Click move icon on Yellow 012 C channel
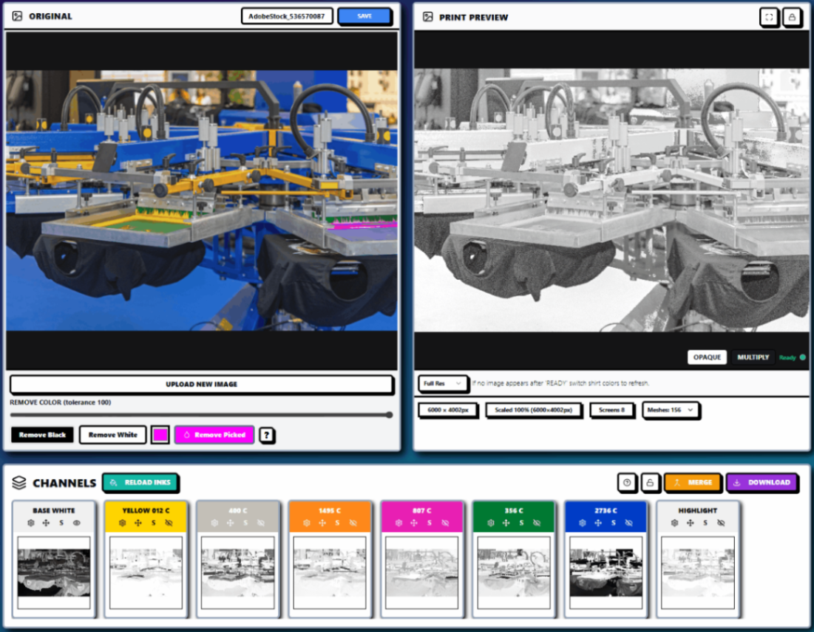This screenshot has height=632, width=814. tap(138, 523)
